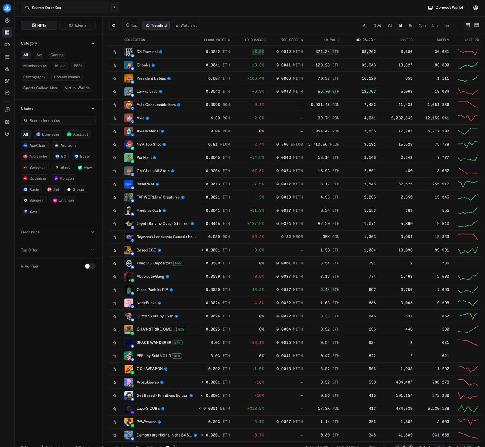485x447 pixels.
Task: Expand the Top Offer filter
Action: point(58,250)
